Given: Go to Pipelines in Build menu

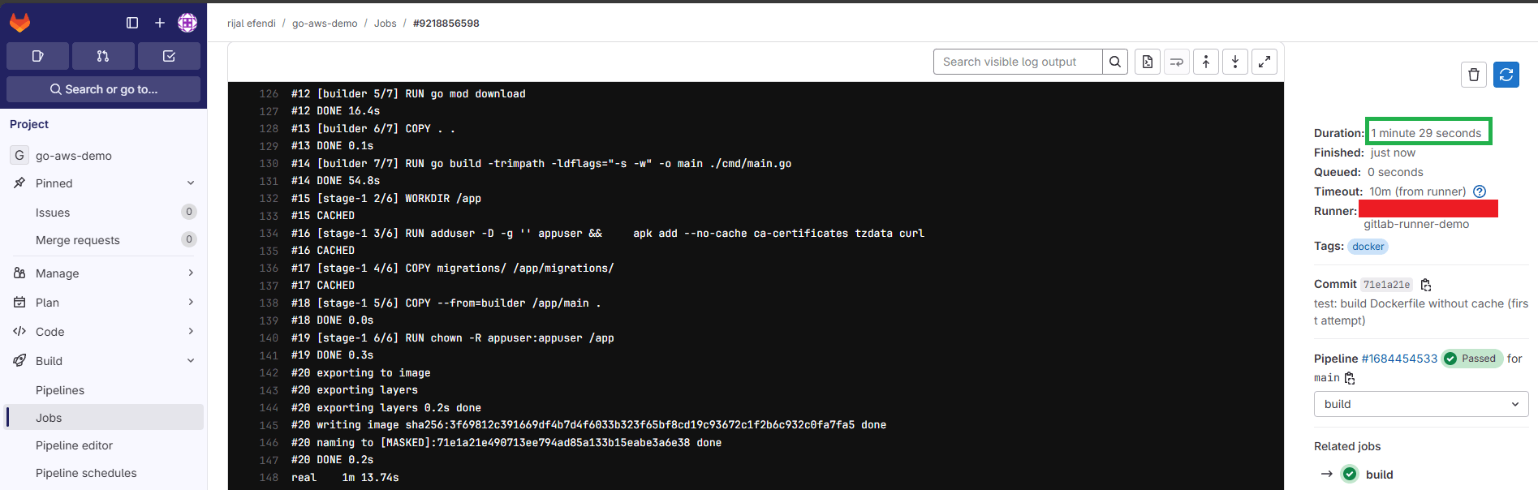Looking at the screenshot, I should tap(60, 390).
